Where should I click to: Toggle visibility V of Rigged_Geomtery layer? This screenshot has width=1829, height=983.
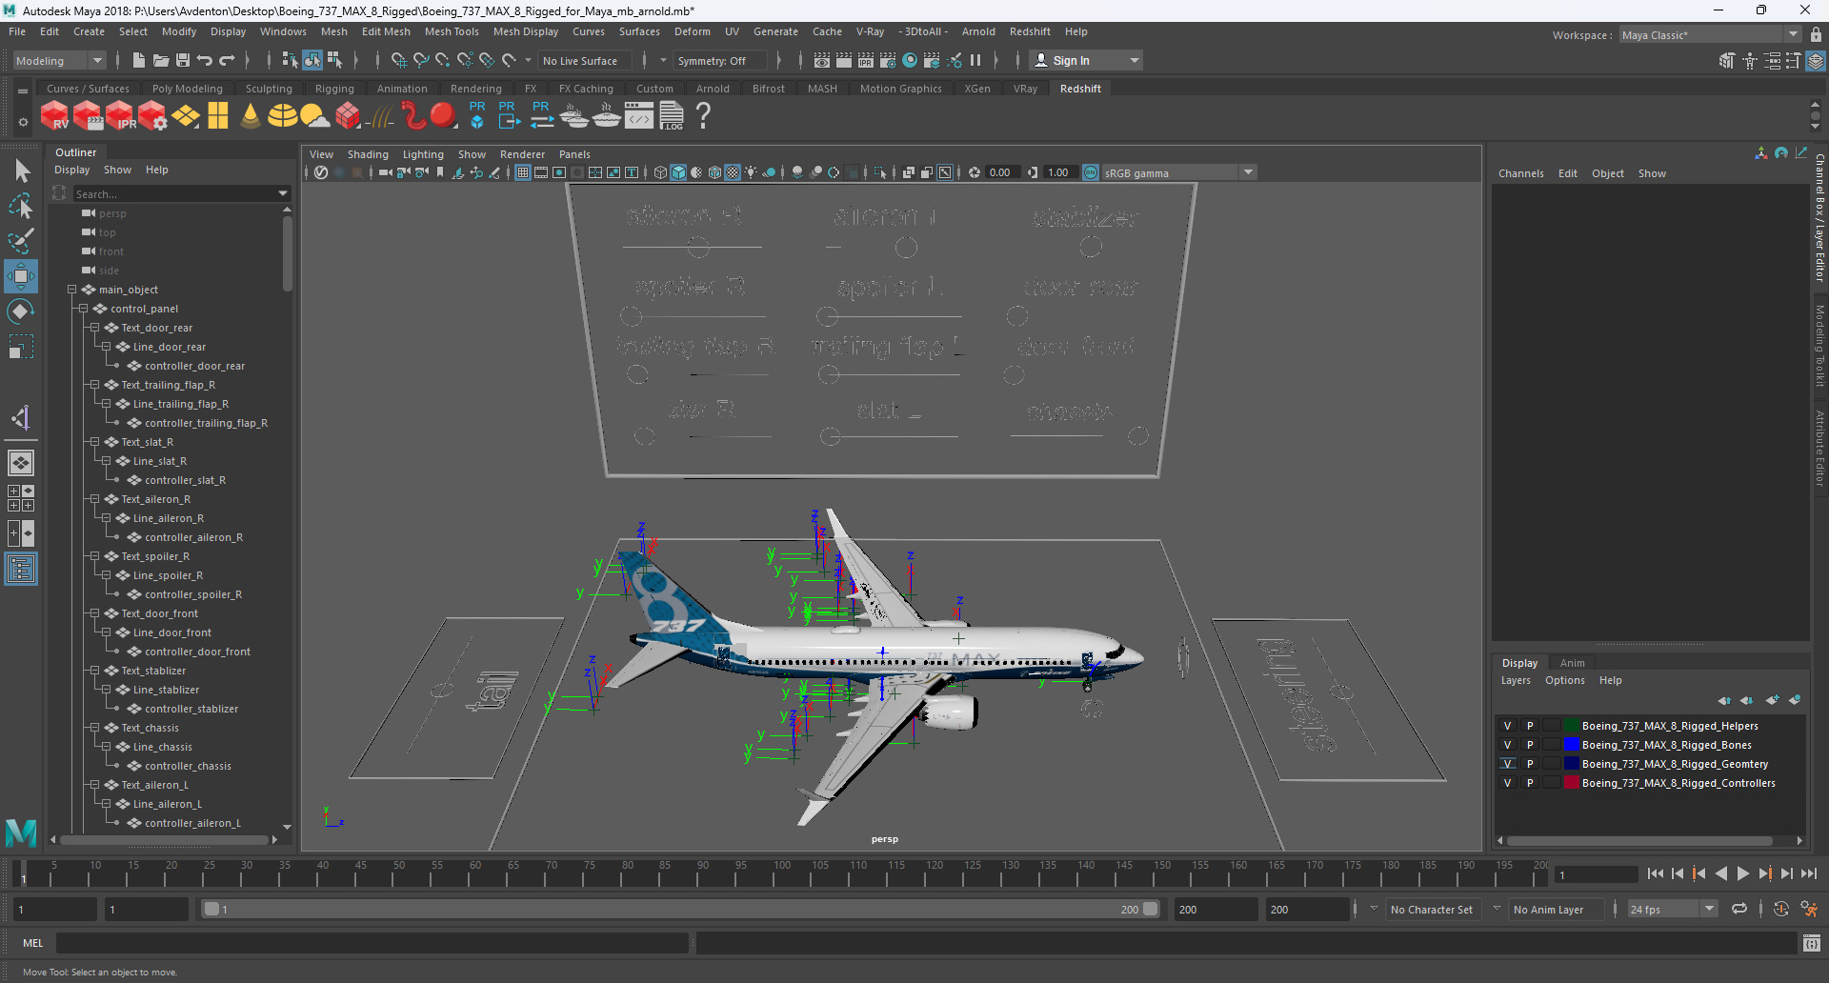coord(1507,764)
